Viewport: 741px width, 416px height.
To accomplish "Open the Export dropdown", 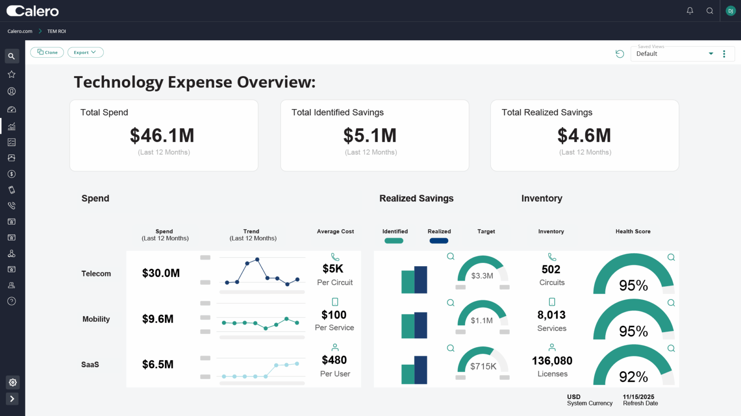I will click(85, 53).
